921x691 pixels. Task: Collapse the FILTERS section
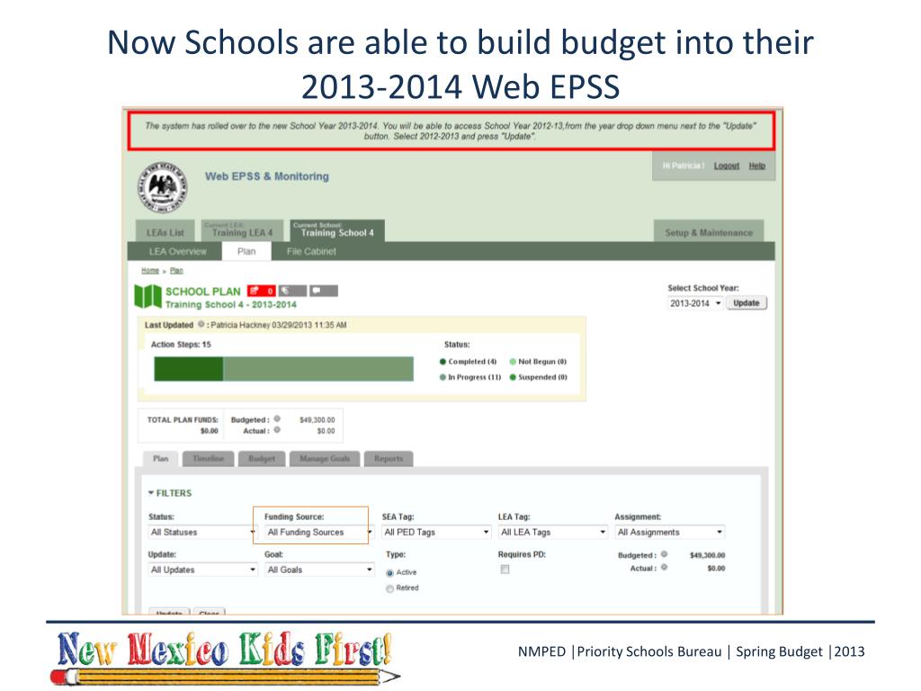click(170, 493)
